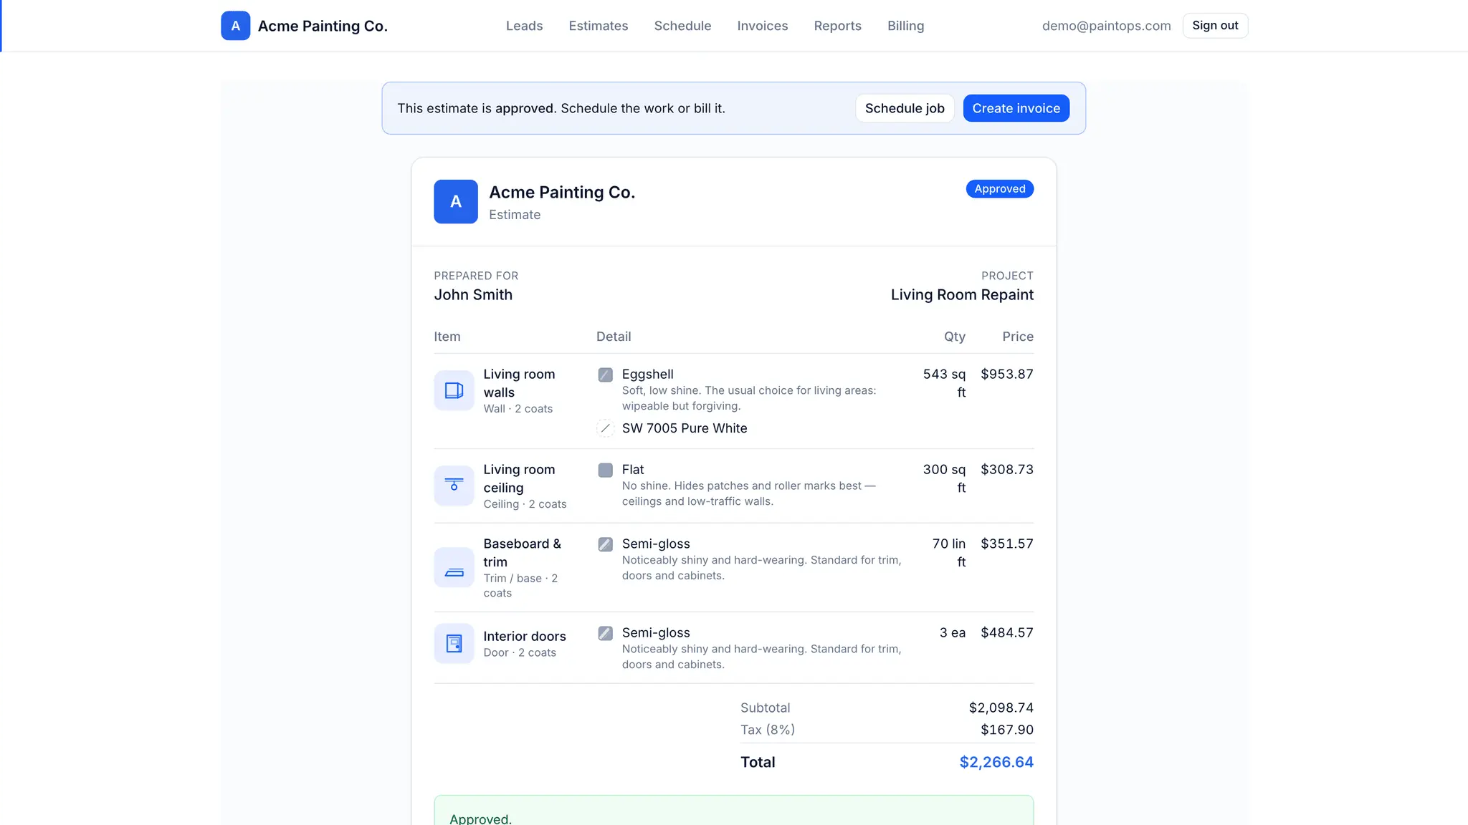This screenshot has height=825, width=1468.
Task: Switch to the Reports tab
Action: [x=837, y=26]
